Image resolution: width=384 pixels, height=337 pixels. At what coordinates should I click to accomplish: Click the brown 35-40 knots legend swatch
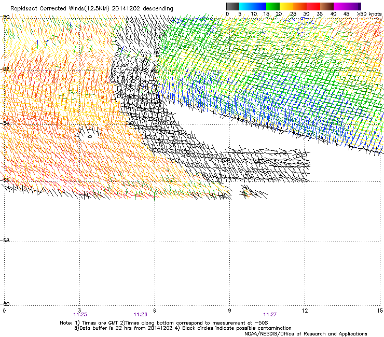[327, 6]
